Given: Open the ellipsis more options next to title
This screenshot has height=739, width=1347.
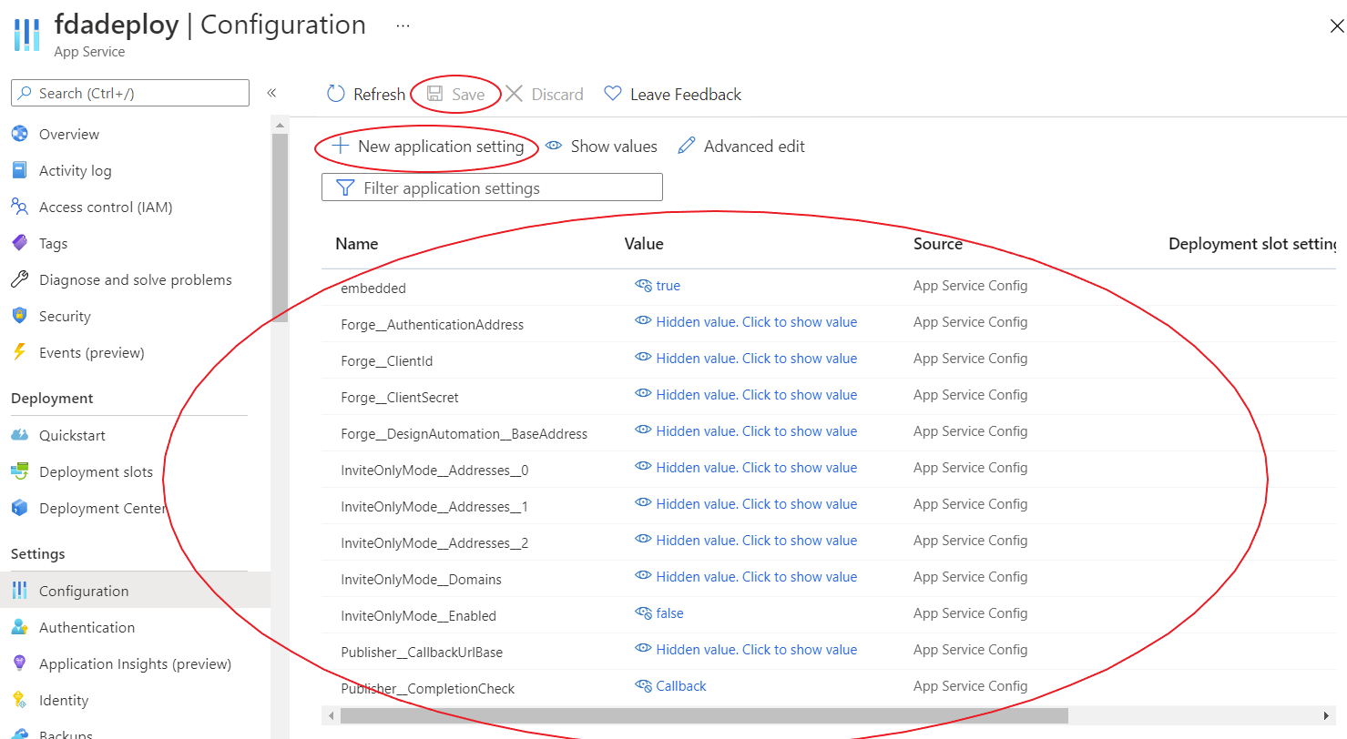Looking at the screenshot, I should click(403, 25).
